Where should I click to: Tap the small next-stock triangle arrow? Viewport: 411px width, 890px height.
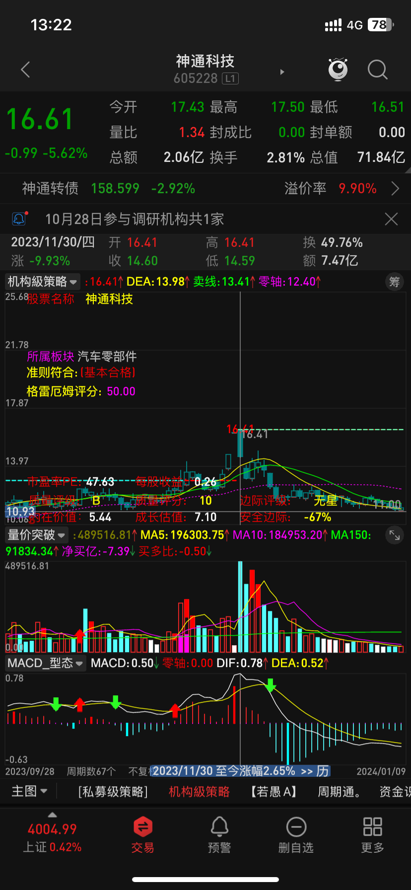point(282,72)
